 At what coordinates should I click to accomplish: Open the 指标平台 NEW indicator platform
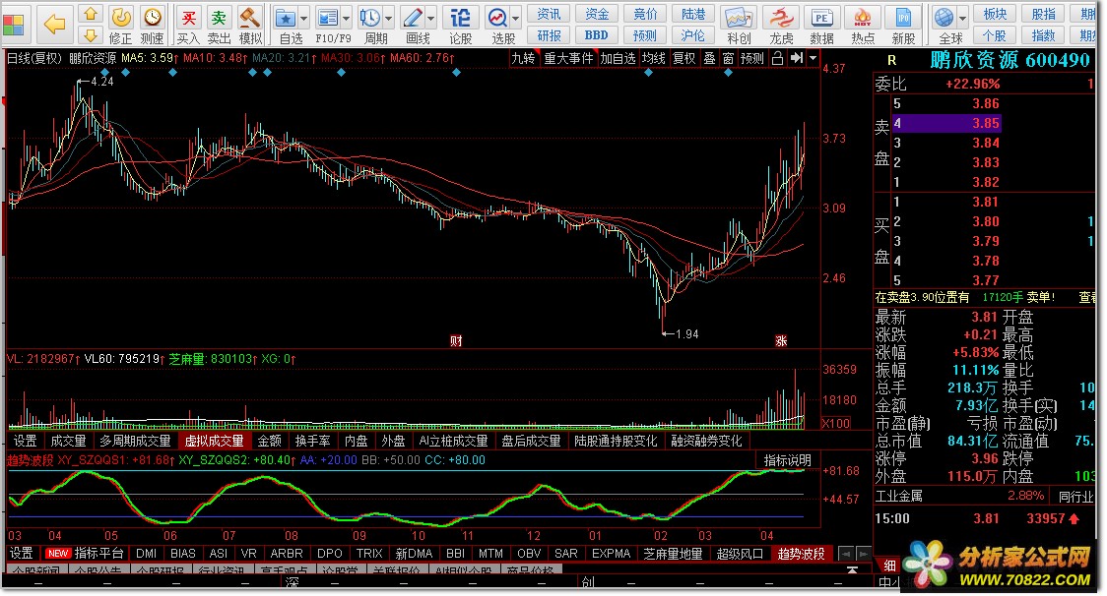coord(85,554)
